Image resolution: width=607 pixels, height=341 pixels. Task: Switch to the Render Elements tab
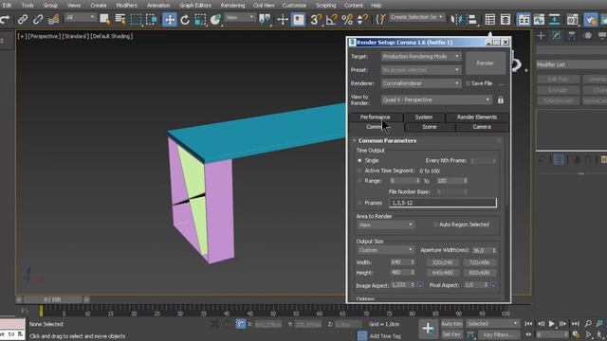click(x=476, y=117)
